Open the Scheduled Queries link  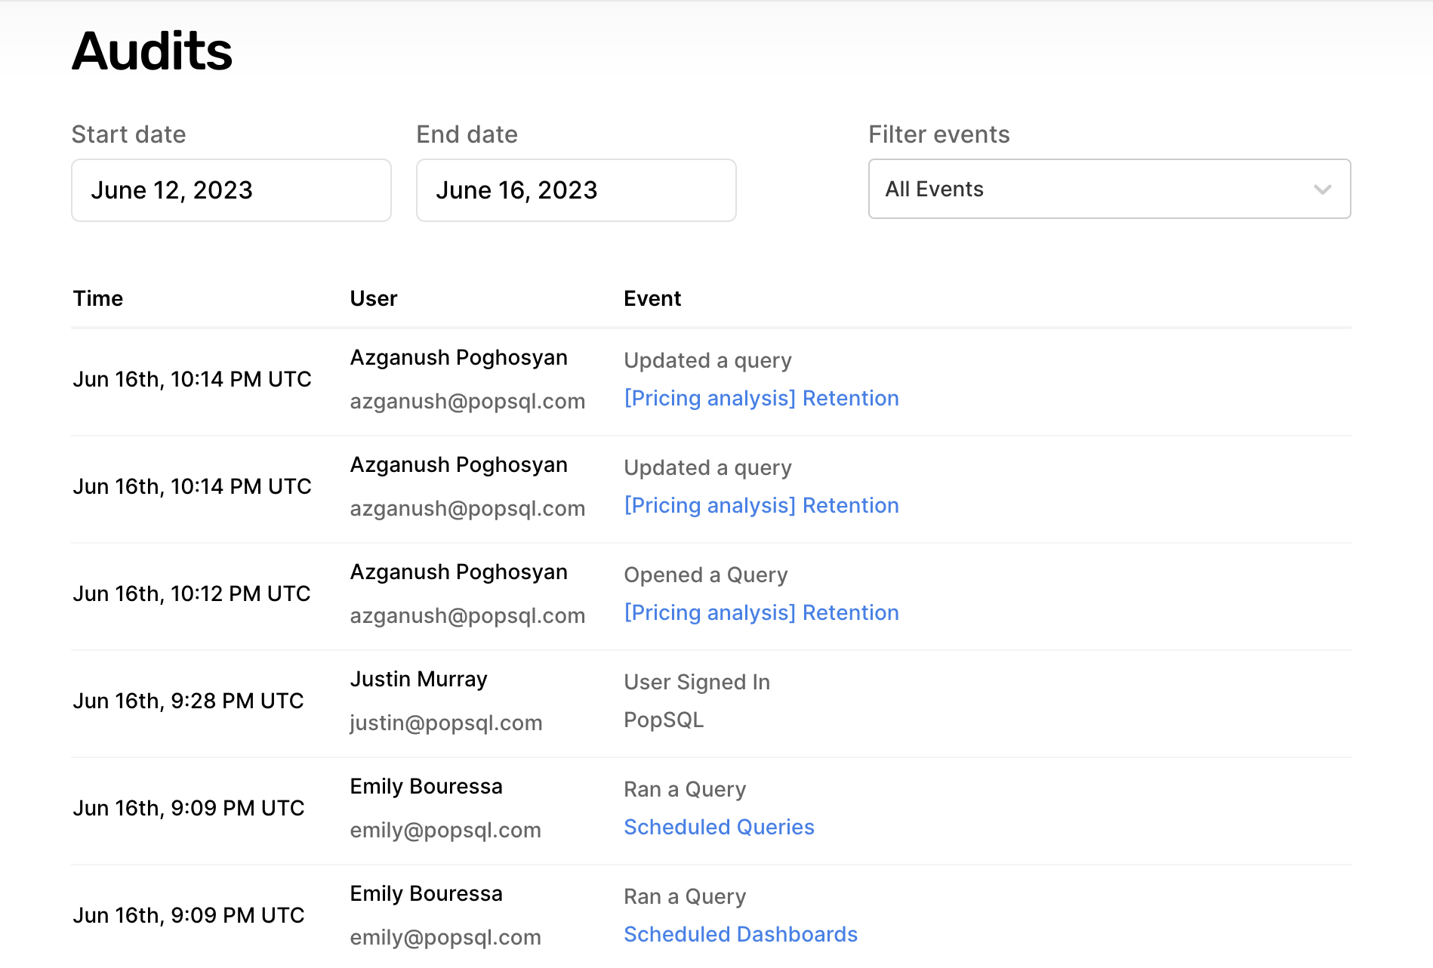coord(719,827)
